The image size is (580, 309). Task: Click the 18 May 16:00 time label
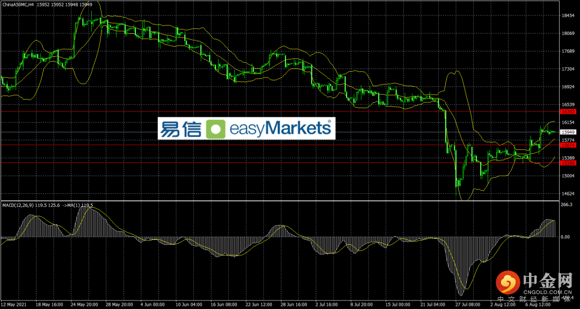[48, 305]
